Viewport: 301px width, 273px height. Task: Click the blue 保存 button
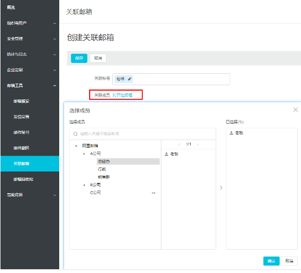point(79,58)
